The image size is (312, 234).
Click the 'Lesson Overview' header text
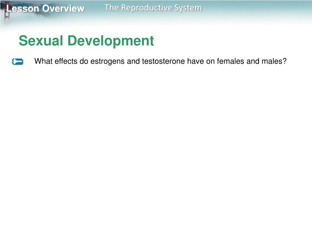point(45,9)
